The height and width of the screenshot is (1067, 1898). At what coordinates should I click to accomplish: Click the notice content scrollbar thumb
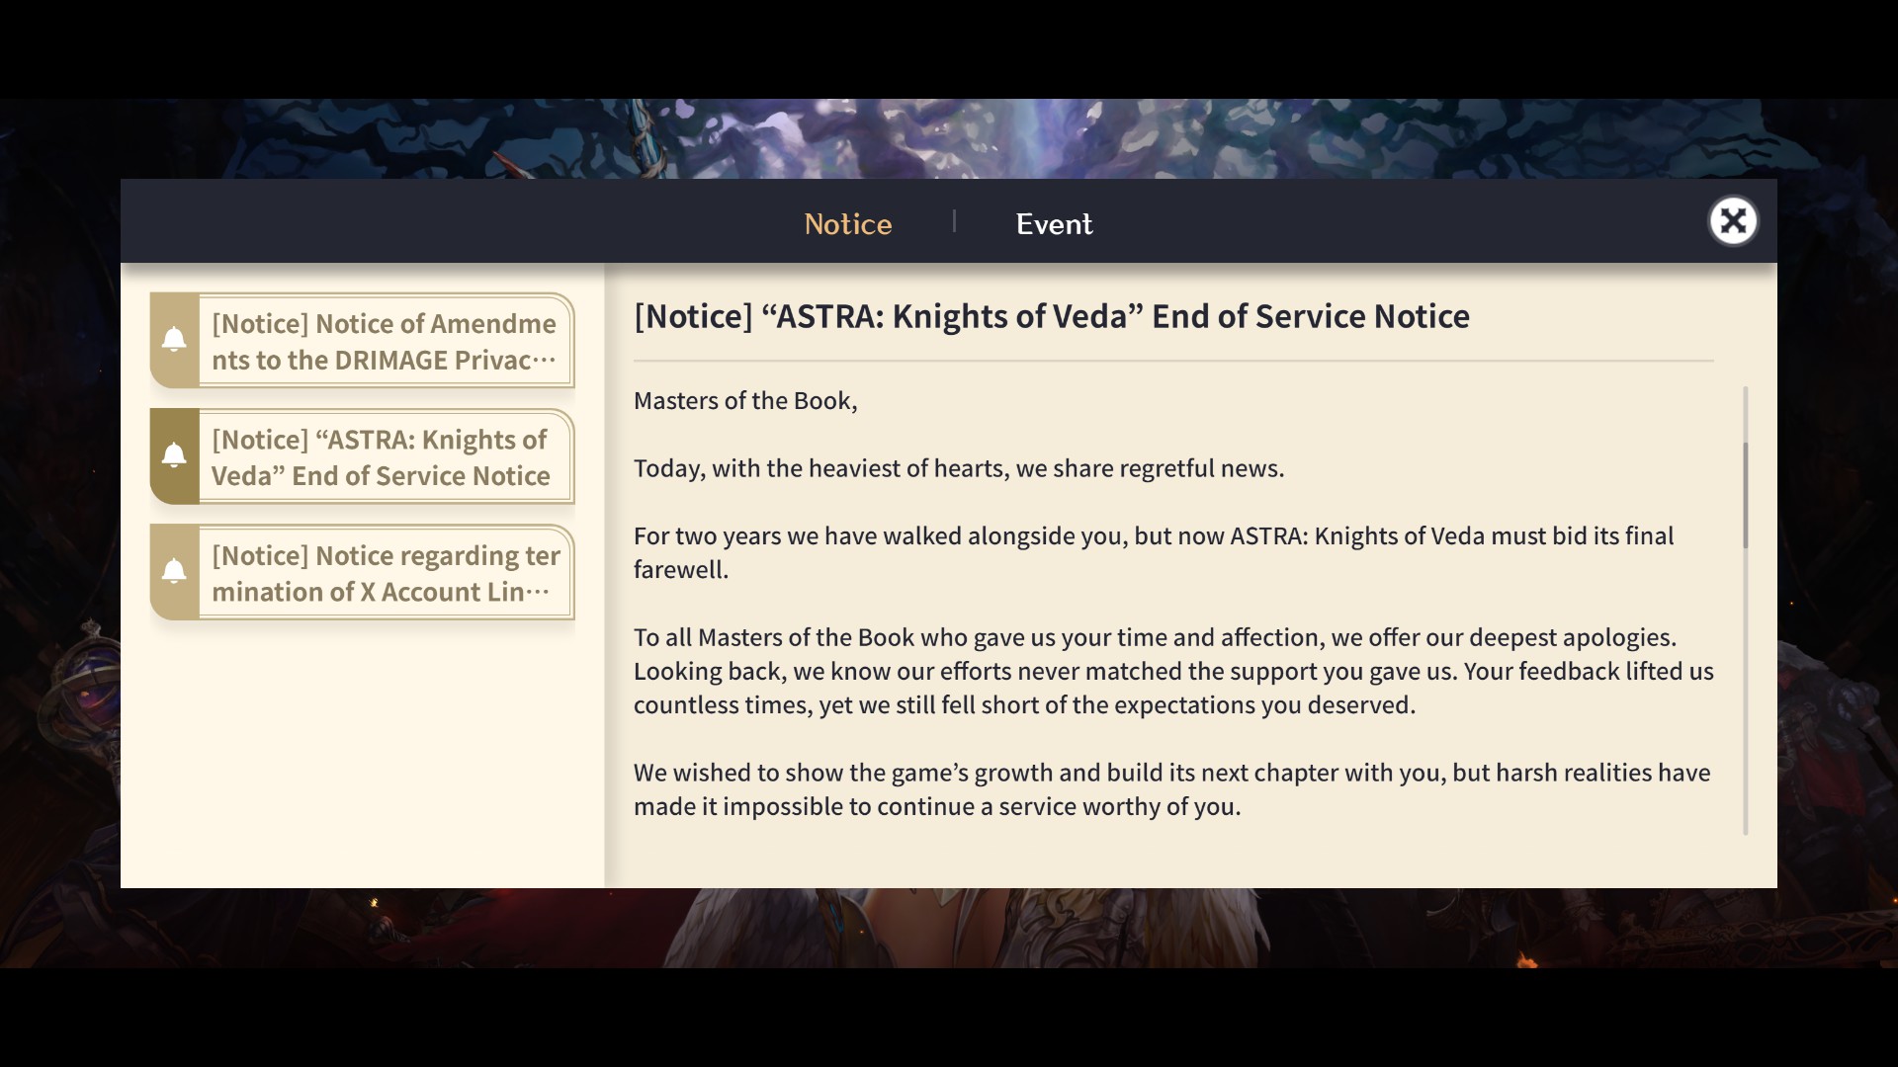[x=1745, y=494]
